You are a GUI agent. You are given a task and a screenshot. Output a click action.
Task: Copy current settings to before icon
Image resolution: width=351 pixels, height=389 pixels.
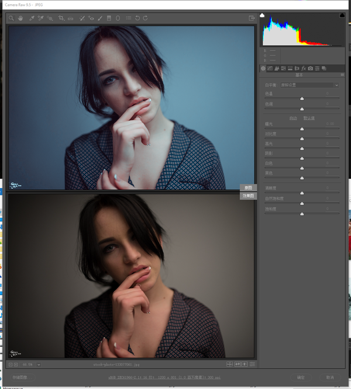pyautogui.click(x=245, y=364)
